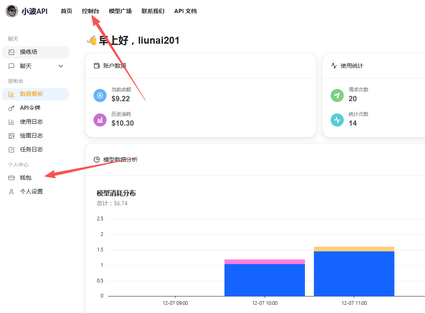Image resolution: width=425 pixels, height=313 pixels.
Task: Select 使用日志 in the sidebar
Action: coord(31,122)
